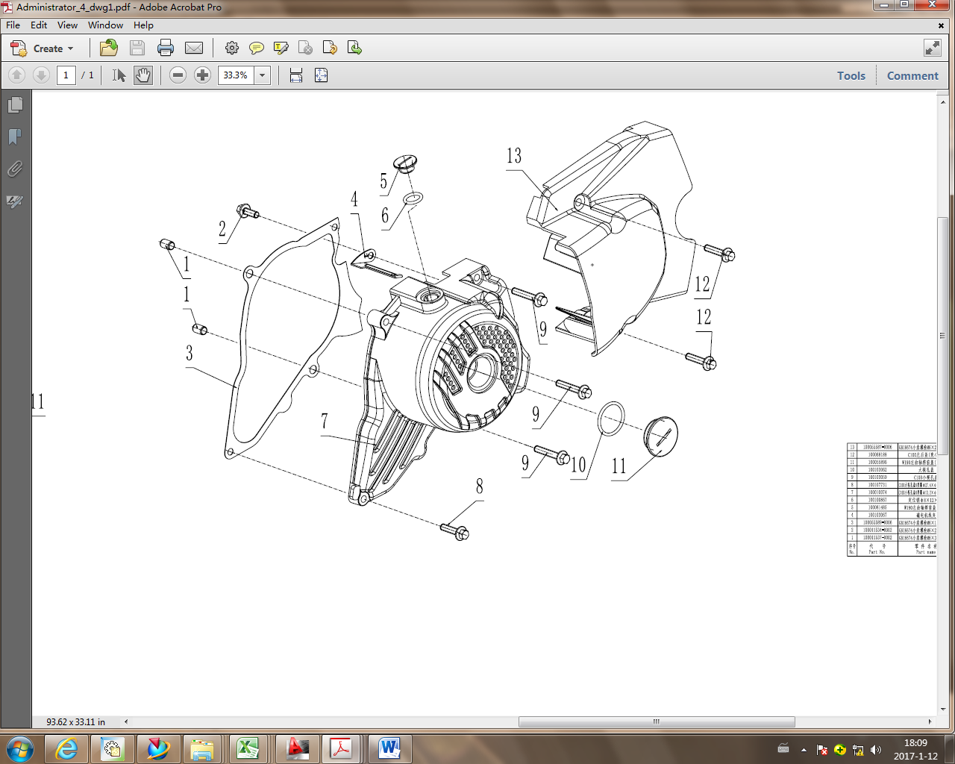Print the parts diagram PDF
Viewport: 955px width, 764px height.
coord(165,48)
